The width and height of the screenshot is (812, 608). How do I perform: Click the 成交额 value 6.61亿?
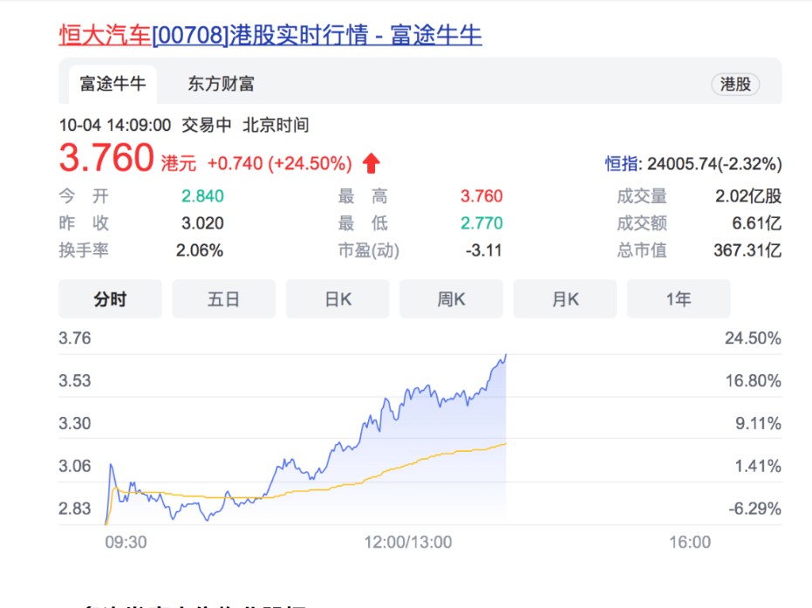(x=756, y=223)
